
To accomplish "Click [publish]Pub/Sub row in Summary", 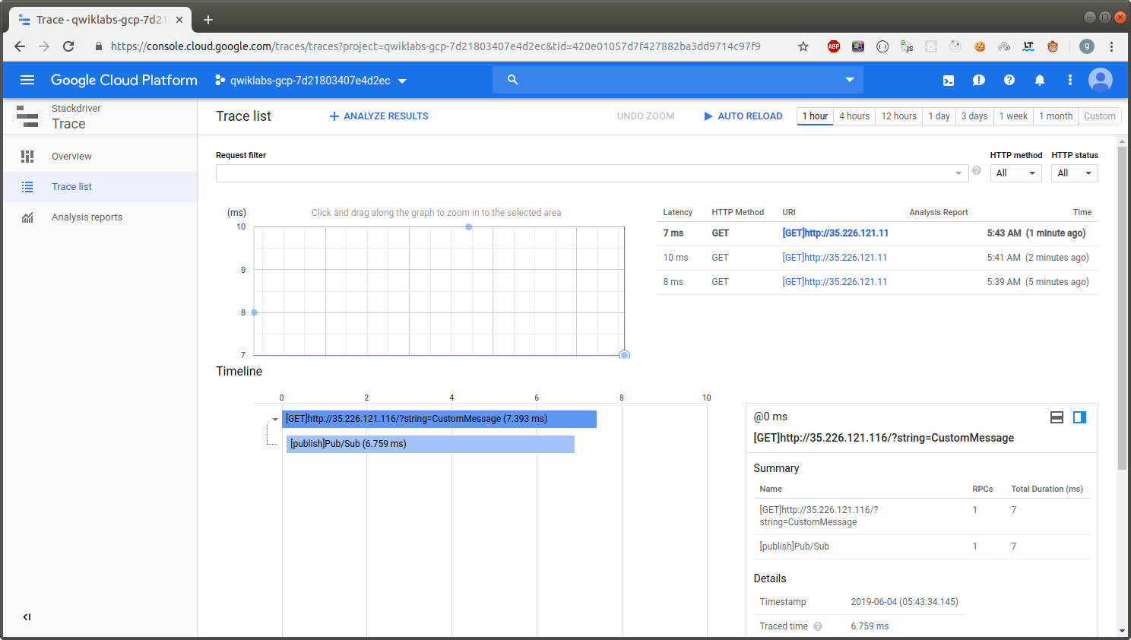I will [922, 547].
